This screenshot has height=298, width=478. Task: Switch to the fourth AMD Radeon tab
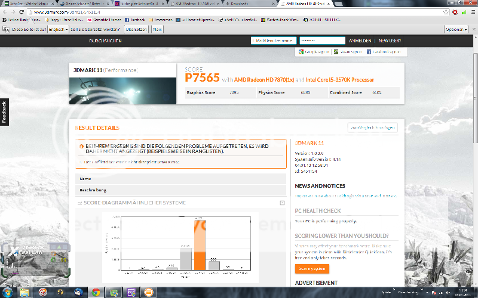(195, 4)
